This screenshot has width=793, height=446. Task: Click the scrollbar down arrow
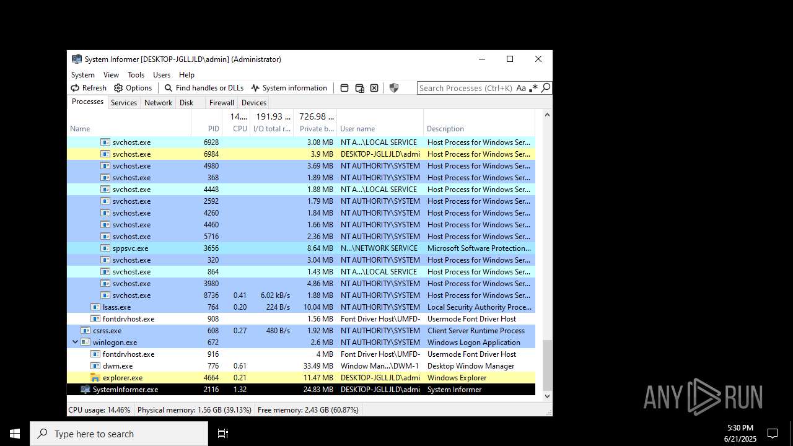(x=547, y=396)
